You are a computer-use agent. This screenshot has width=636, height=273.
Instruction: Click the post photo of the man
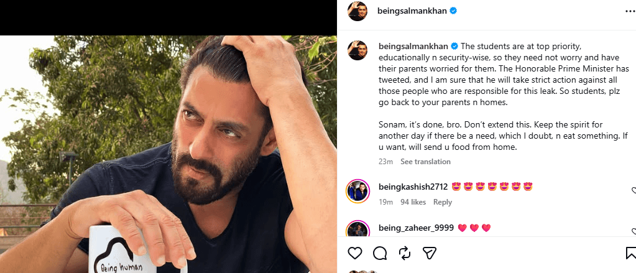[168, 154]
